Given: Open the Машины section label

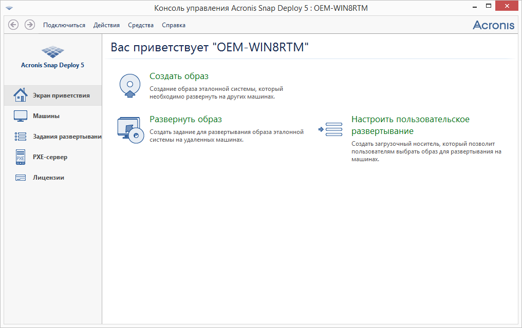Looking at the screenshot, I should [x=46, y=116].
